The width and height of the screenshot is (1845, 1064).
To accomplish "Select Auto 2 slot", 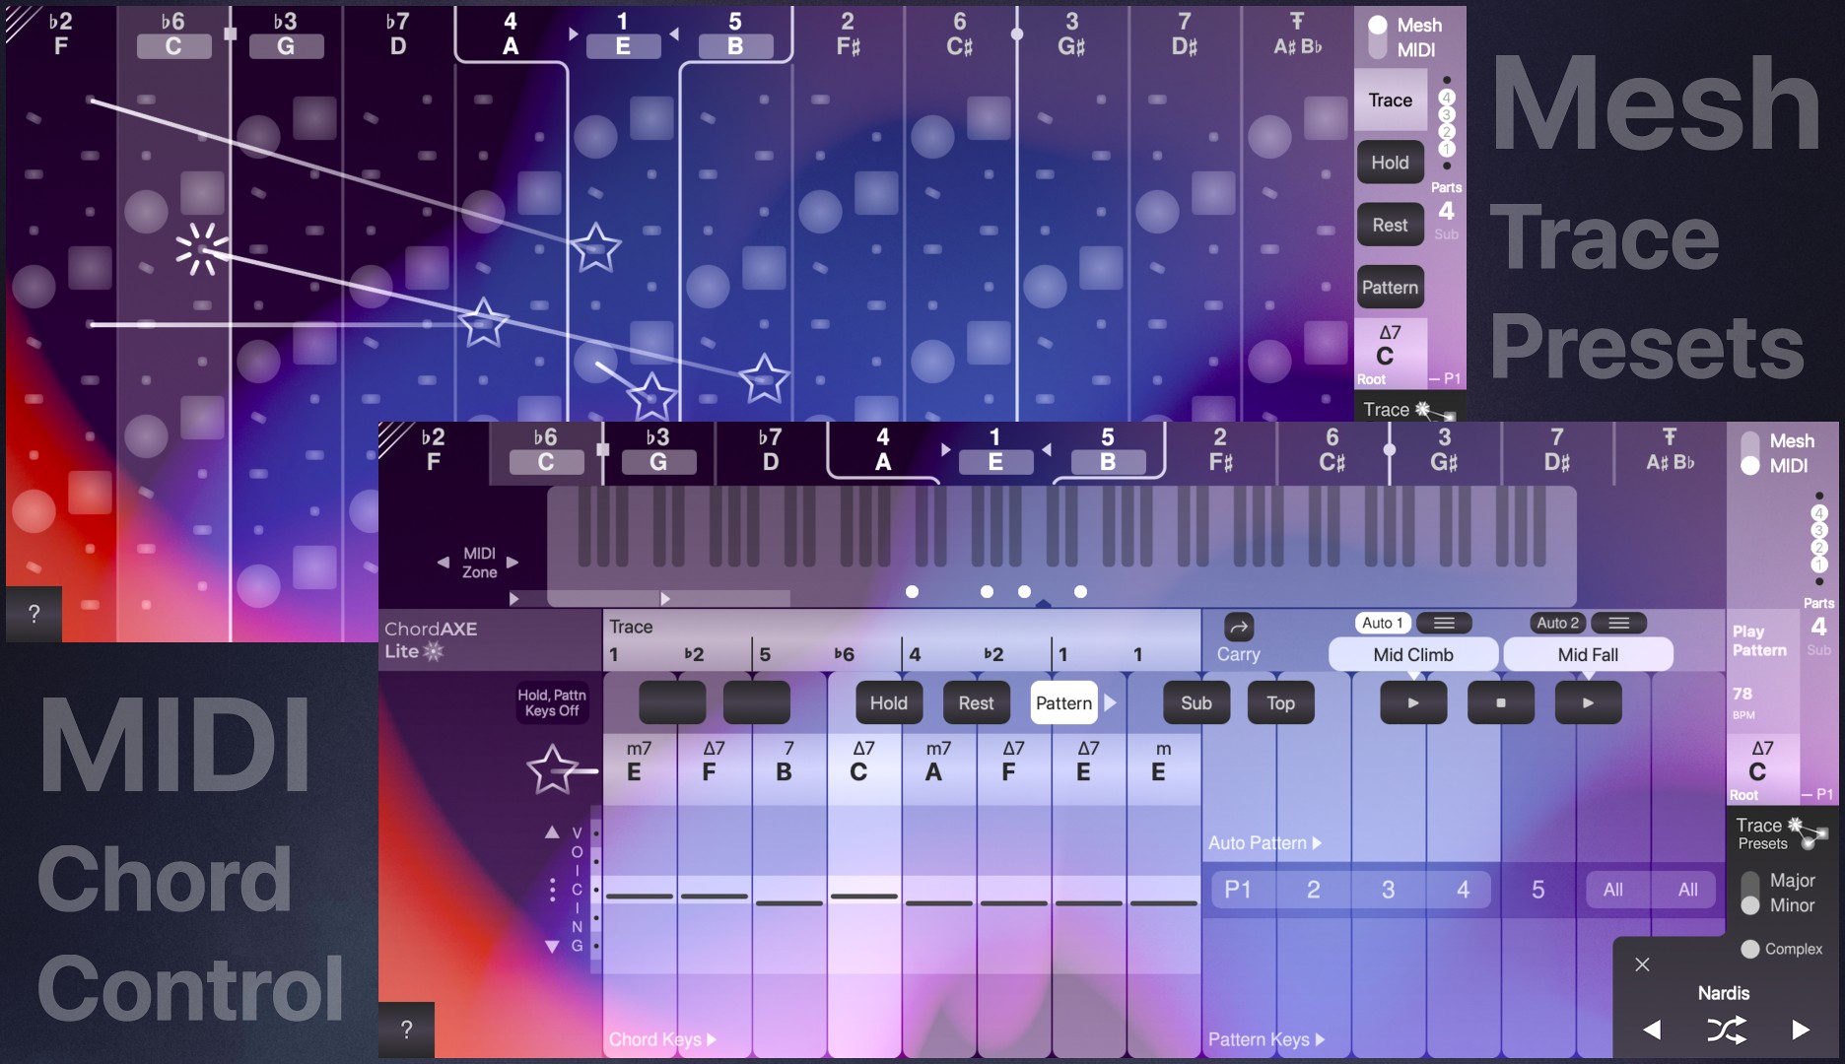I will pos(1557,623).
